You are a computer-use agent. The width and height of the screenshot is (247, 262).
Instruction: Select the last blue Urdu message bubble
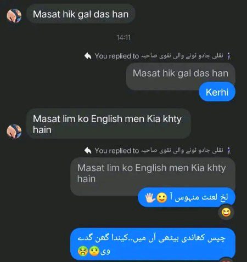(x=153, y=244)
